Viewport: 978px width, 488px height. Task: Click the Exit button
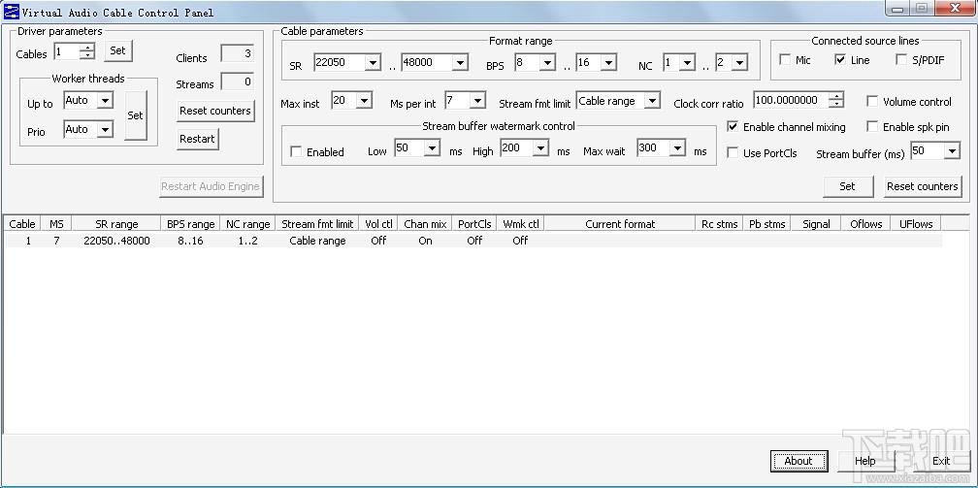point(941,461)
